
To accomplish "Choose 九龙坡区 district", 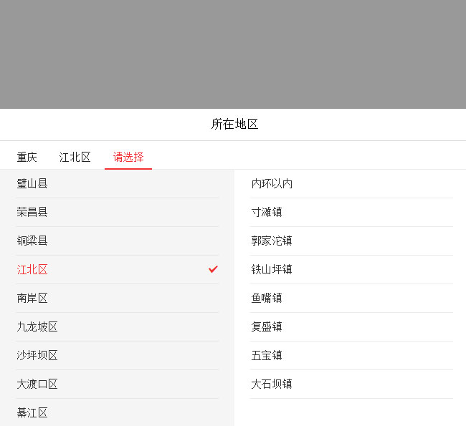I will pyautogui.click(x=38, y=326).
